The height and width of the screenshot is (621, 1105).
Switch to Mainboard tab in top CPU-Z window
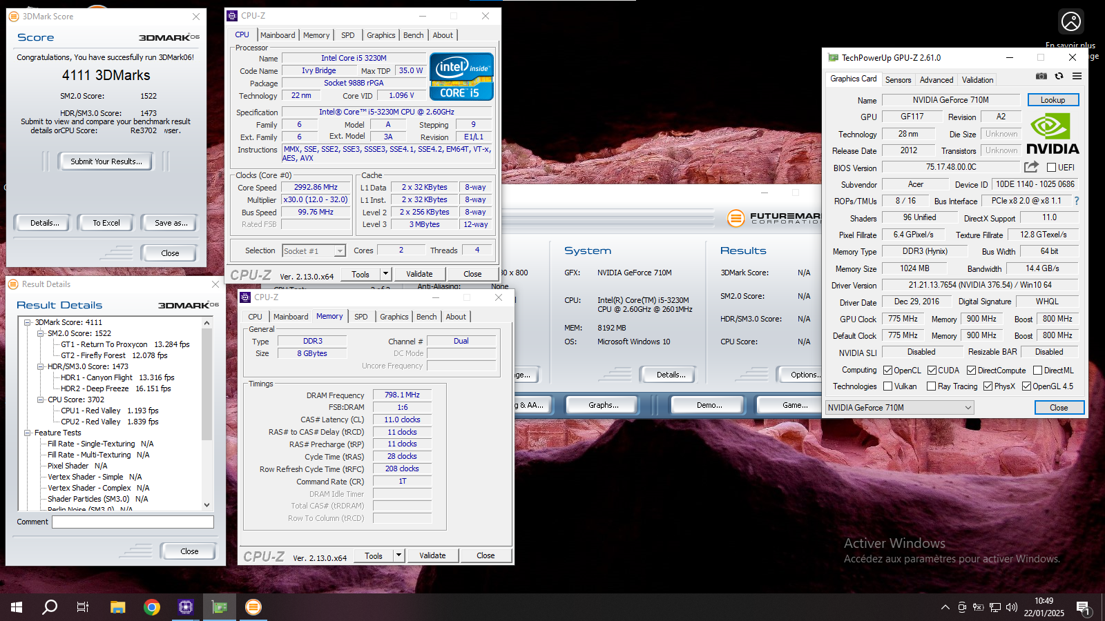tap(278, 35)
